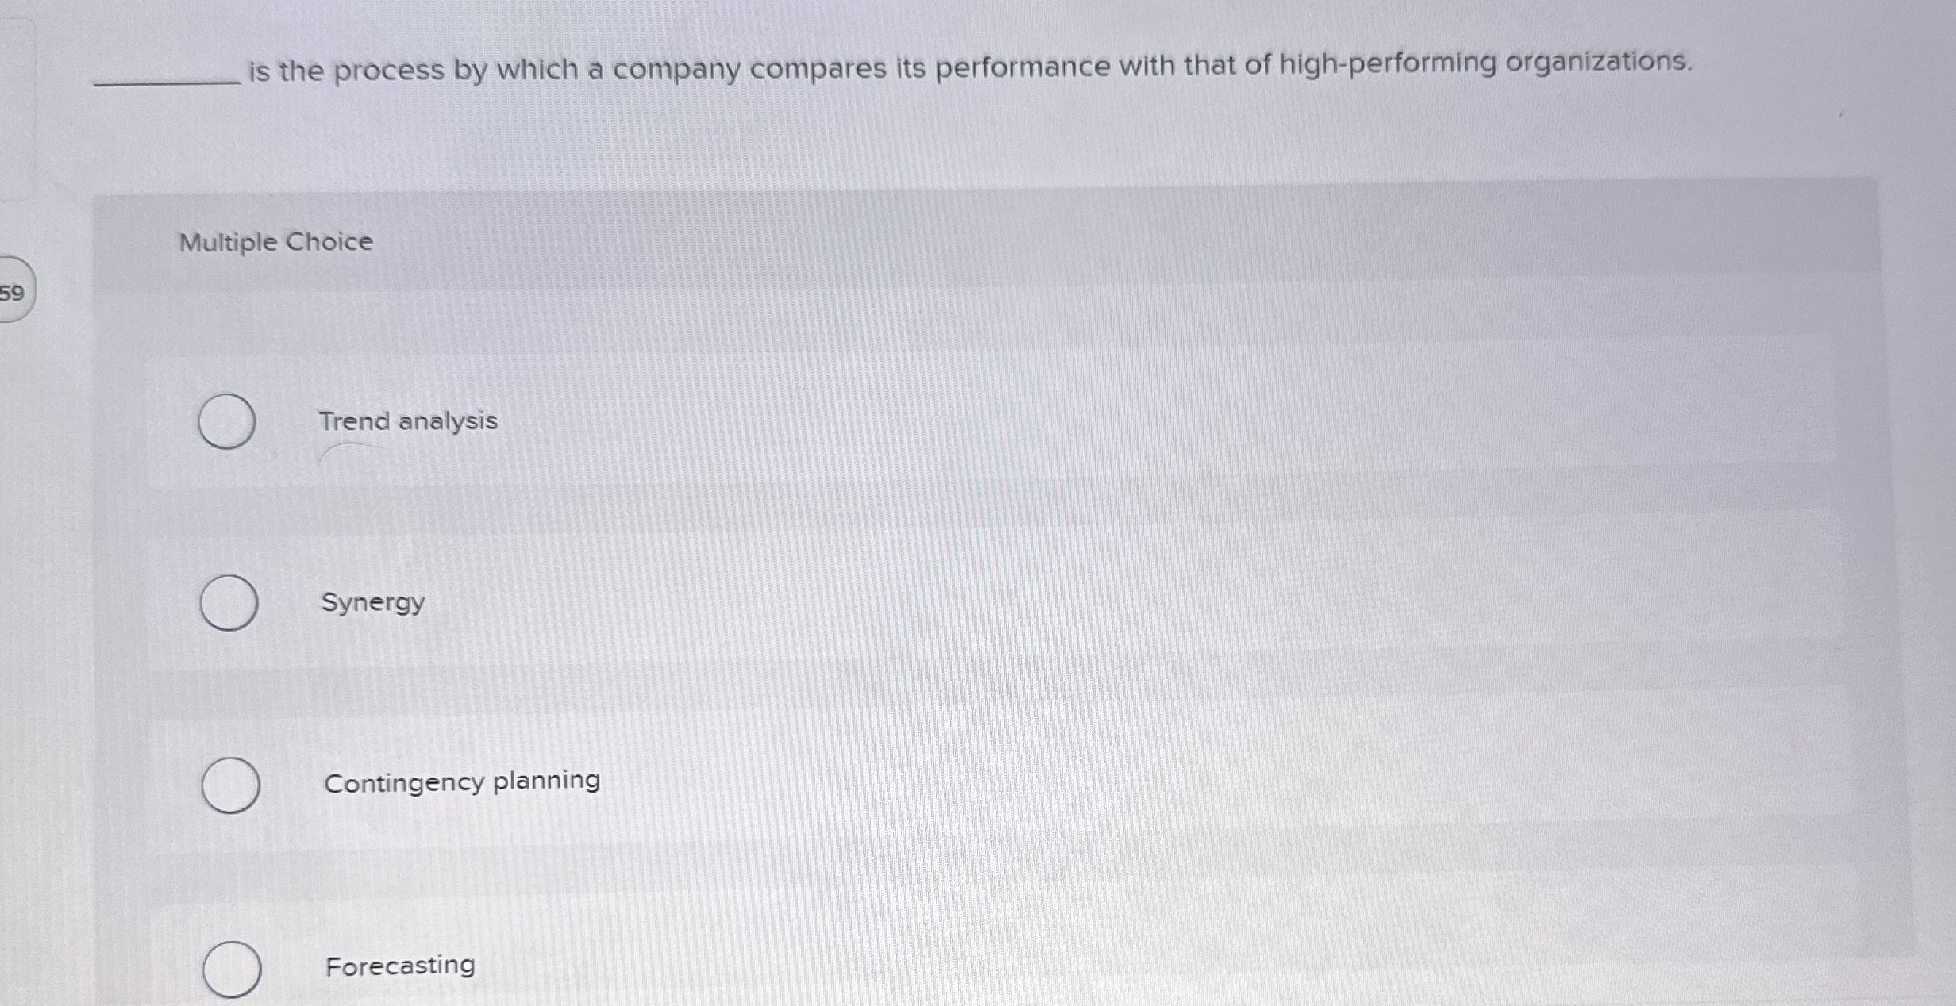Click the Multiple Choice section header
The width and height of the screenshot is (1956, 1006).
click(x=274, y=242)
